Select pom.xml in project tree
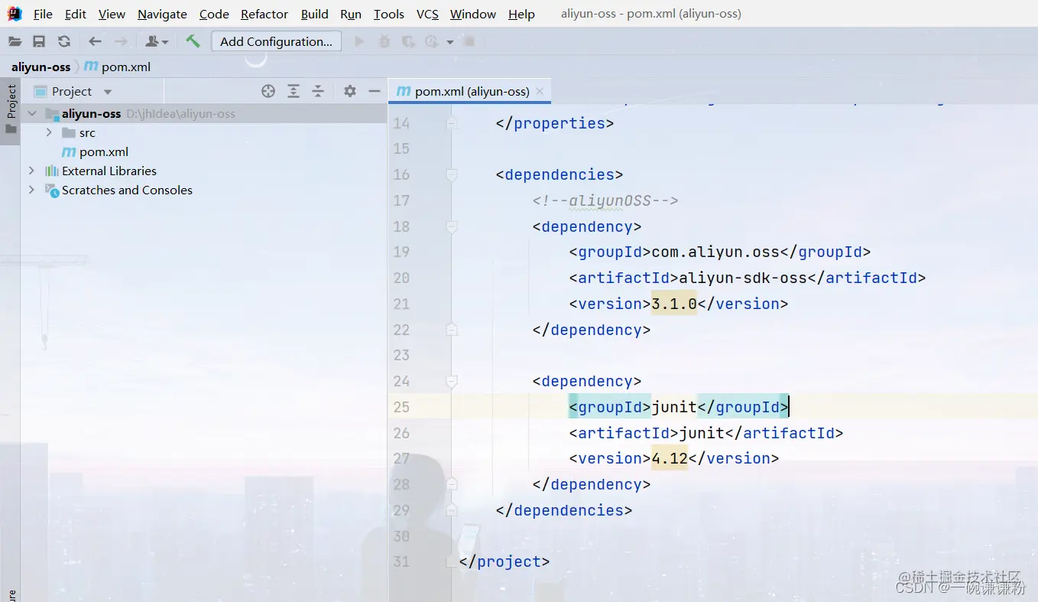1038x602 pixels. point(104,151)
